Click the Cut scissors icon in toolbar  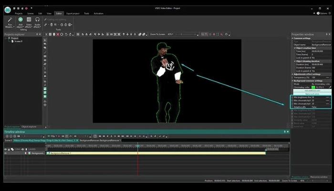tap(46, 34)
